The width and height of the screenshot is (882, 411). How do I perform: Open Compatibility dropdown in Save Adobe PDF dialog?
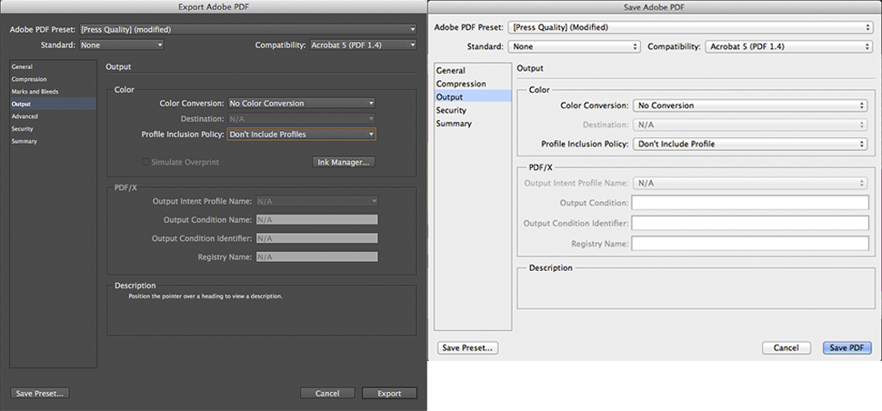tap(788, 46)
